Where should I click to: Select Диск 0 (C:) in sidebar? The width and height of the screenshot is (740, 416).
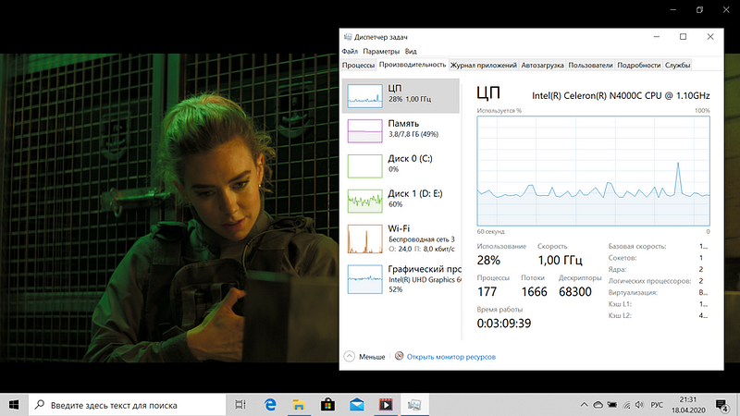(401, 165)
